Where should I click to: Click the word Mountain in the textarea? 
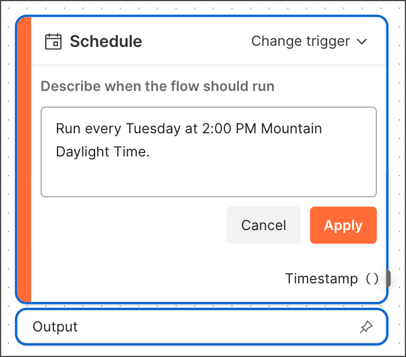pyautogui.click(x=291, y=129)
